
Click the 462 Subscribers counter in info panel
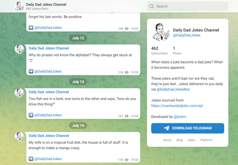[159, 50]
